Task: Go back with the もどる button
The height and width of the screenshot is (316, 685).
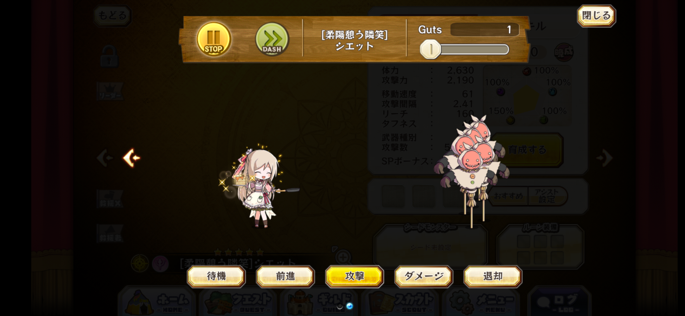Action: click(x=112, y=16)
